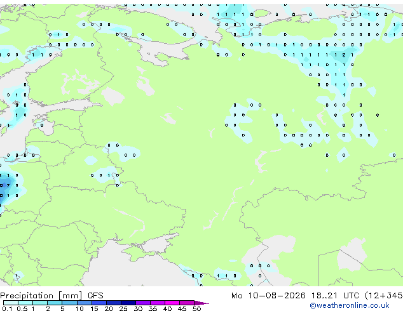This screenshot has width=403, height=311.
Task: Select the 40–45 mm bright magenta legend swatch
Action: point(172,303)
